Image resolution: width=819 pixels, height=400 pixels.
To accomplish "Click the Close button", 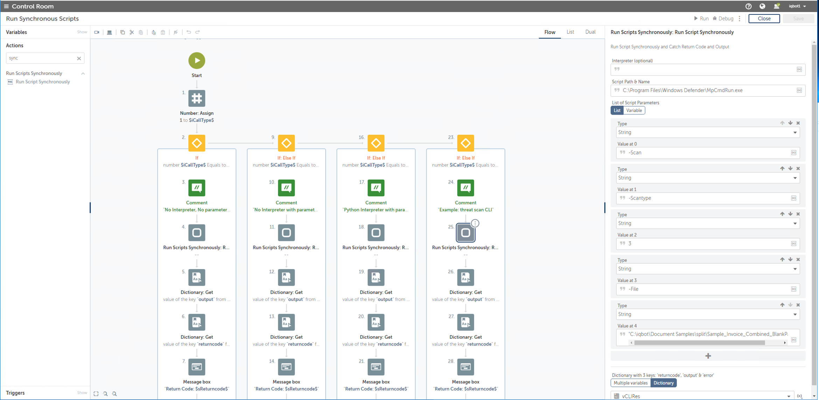I will [x=764, y=19].
